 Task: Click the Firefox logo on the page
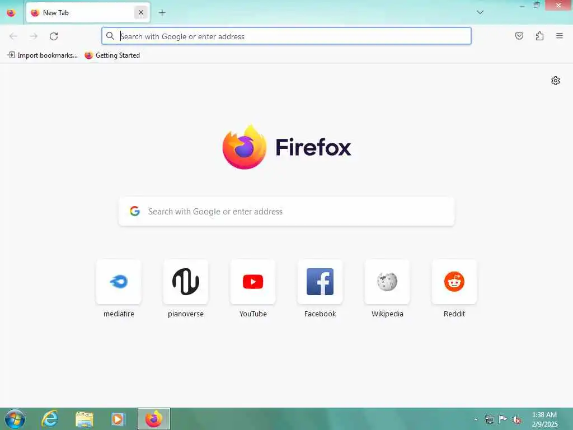(287, 147)
